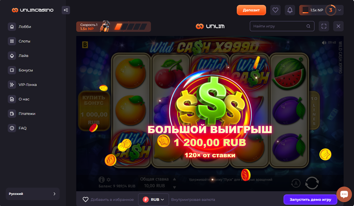Add the game to favorites
The image size is (354, 206).
[108, 200]
